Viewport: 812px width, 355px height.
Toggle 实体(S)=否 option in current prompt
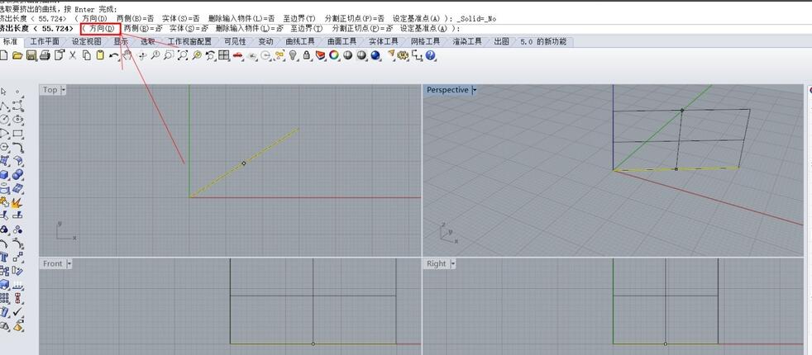click(189, 28)
